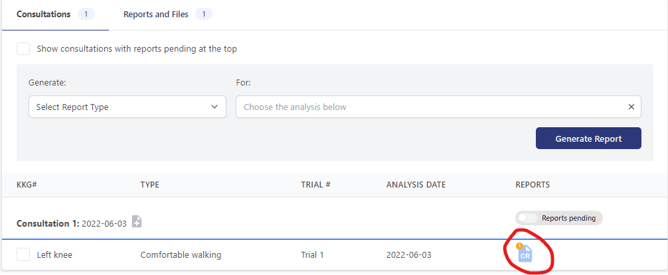Open the pending CR report icon

pos(525,252)
